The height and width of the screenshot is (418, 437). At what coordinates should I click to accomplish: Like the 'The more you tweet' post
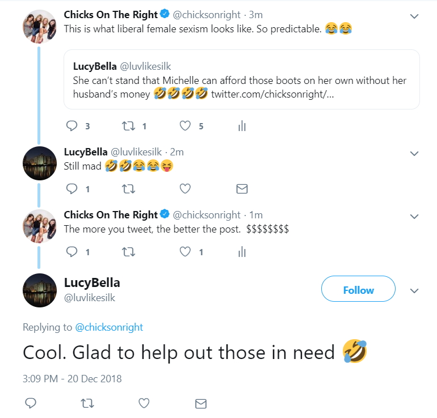point(185,252)
